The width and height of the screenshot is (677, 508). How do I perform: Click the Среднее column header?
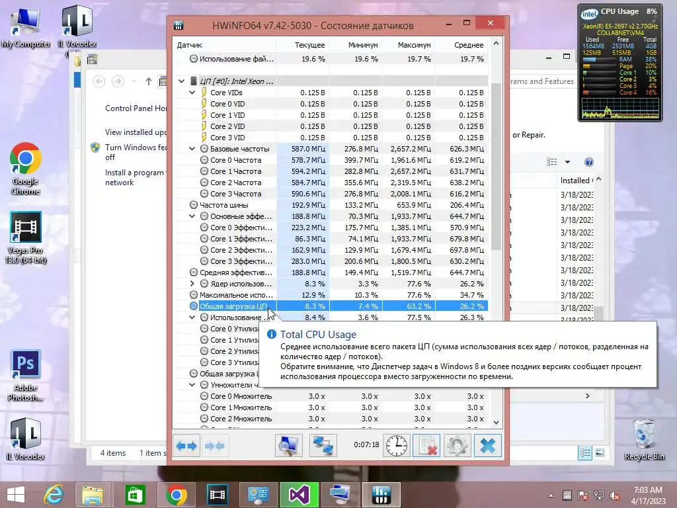tap(461, 45)
